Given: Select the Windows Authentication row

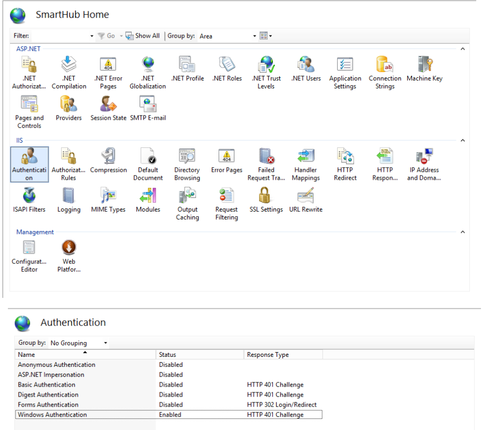Looking at the screenshot, I should tap(52, 415).
